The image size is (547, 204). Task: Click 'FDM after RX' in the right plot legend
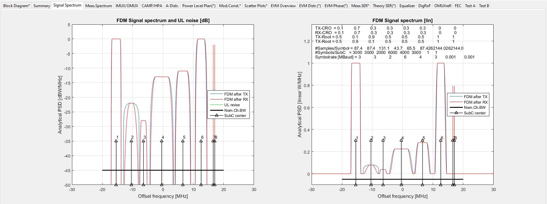click(476, 102)
